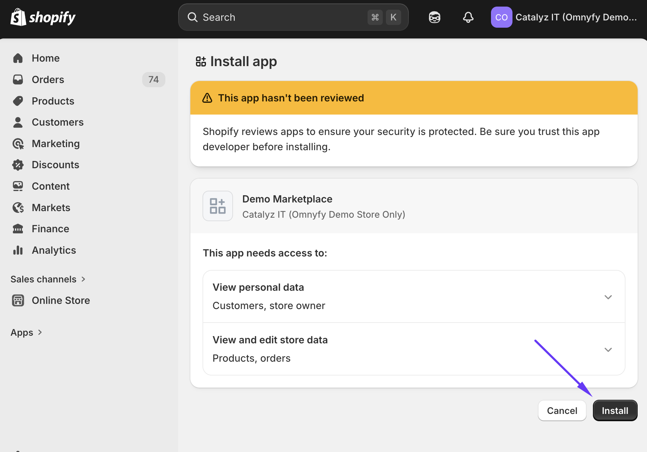Click the Markets globe icon

coord(18,208)
